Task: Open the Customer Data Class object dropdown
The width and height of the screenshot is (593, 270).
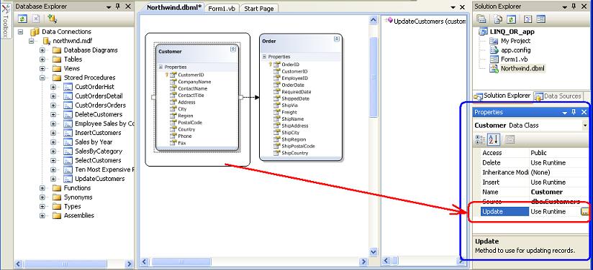Action: (x=585, y=126)
